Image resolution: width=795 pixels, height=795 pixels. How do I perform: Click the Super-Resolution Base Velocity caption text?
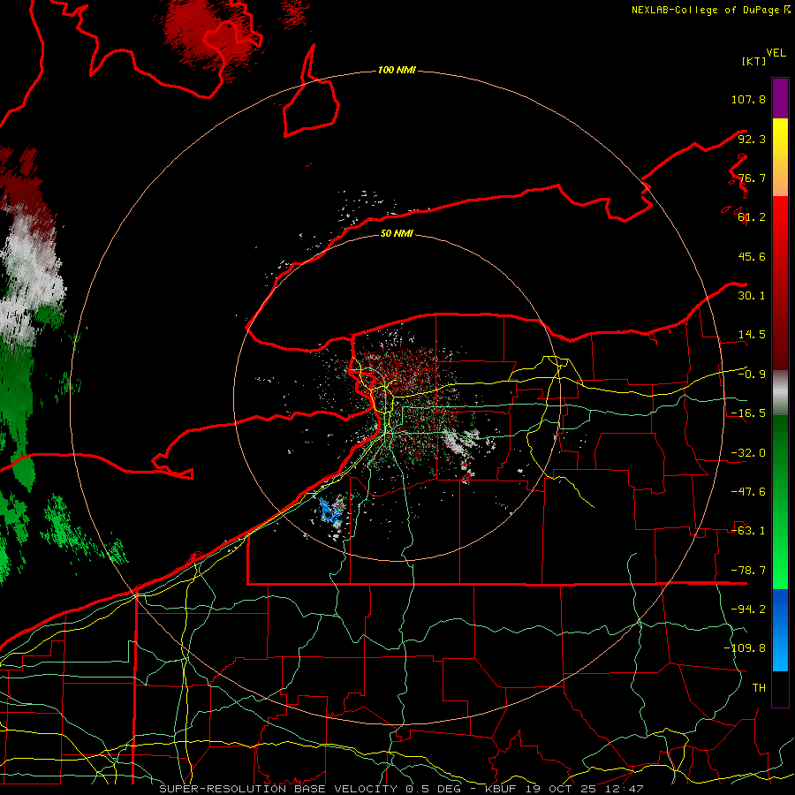point(401,789)
